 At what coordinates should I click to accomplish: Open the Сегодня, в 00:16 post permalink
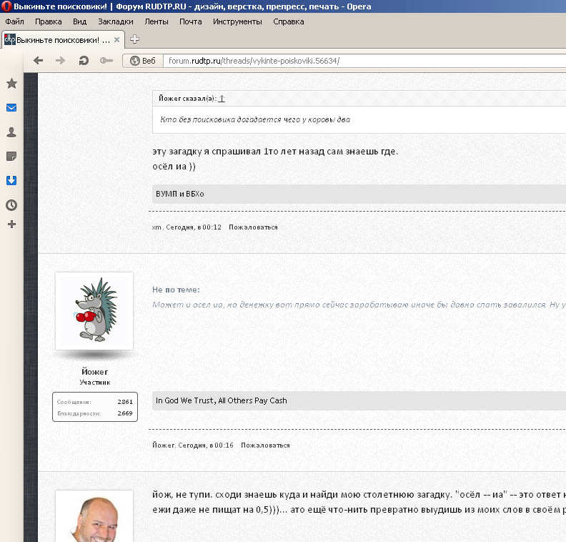206,445
